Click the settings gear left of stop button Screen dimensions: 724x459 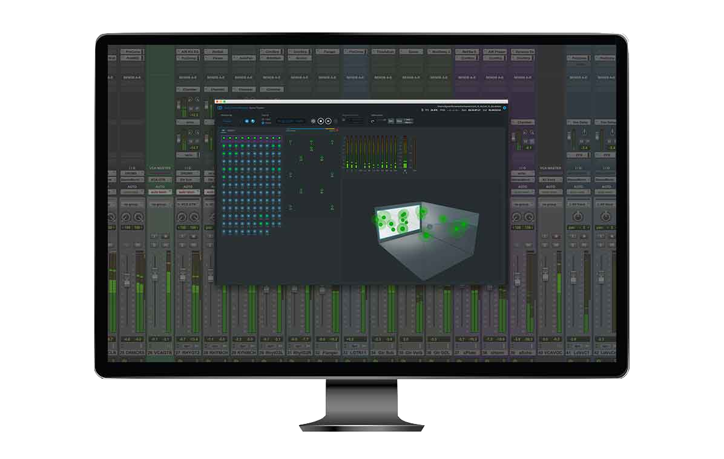point(313,121)
